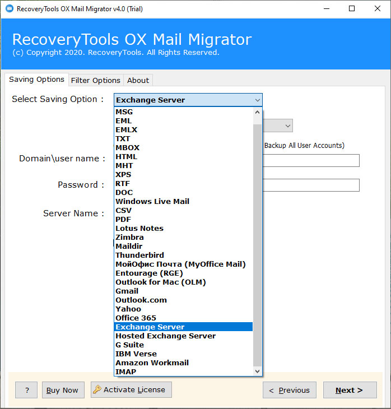Click the dropdown list scroll up arrow
391x409 pixels.
point(257,112)
